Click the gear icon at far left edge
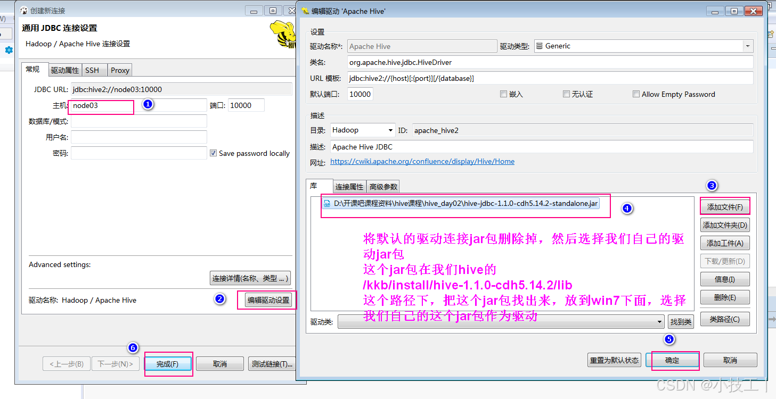Image resolution: width=776 pixels, height=399 pixels. point(9,50)
